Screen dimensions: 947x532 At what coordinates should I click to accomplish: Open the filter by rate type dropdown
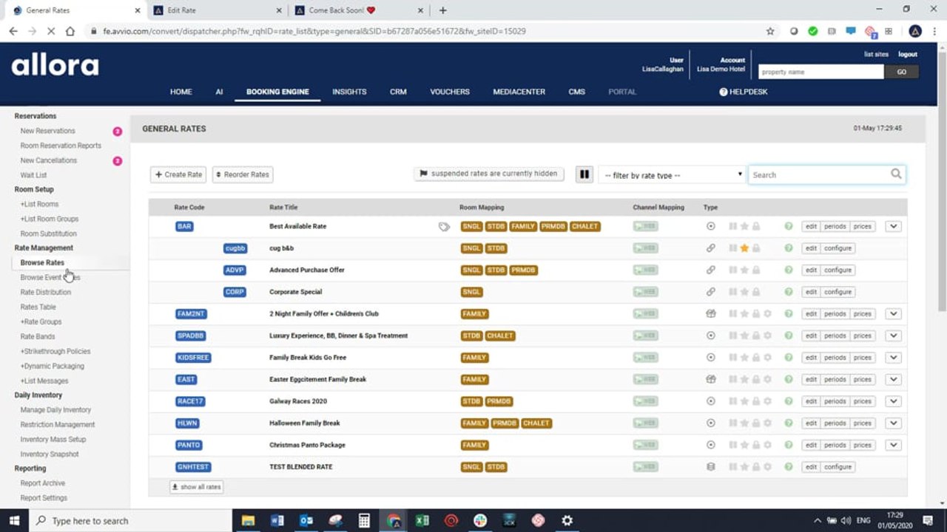(x=672, y=175)
